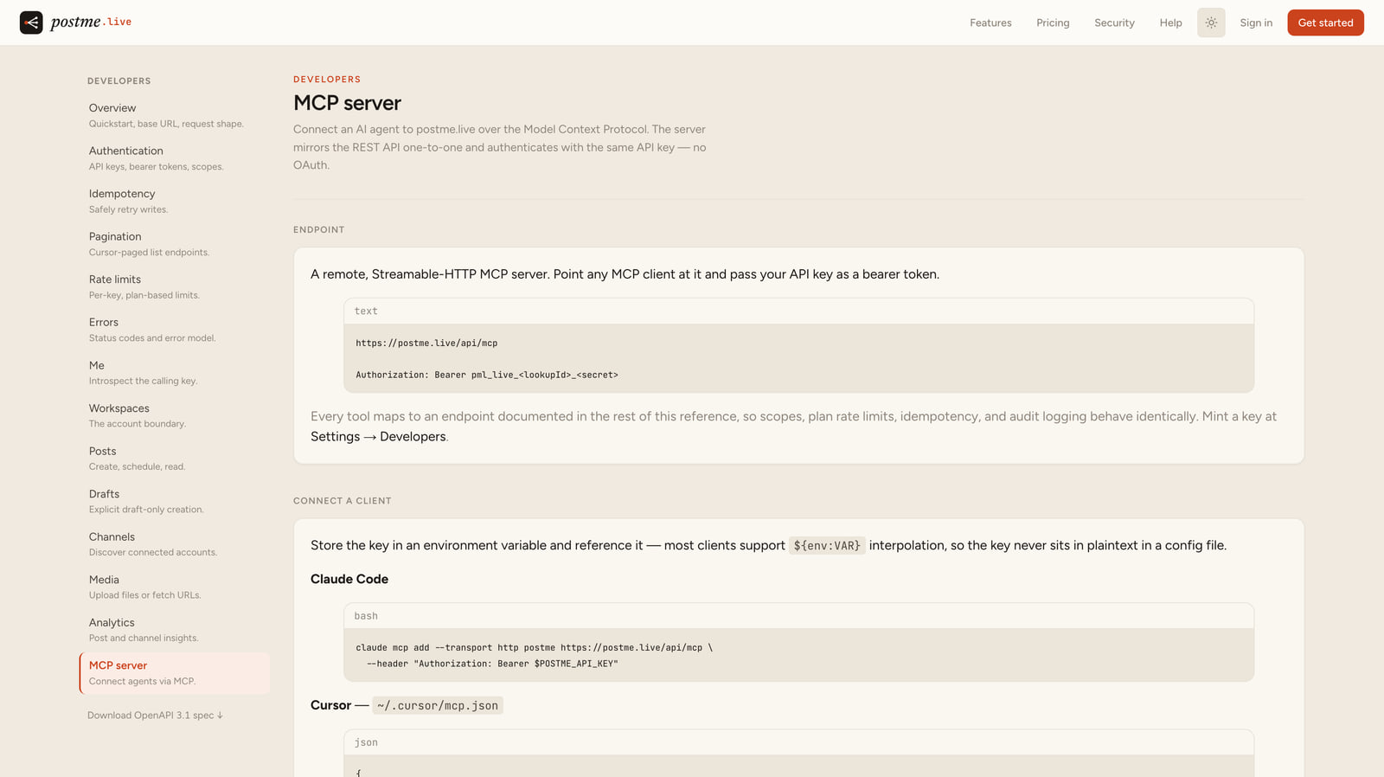Go to the Posts reference

pyautogui.click(x=174, y=459)
